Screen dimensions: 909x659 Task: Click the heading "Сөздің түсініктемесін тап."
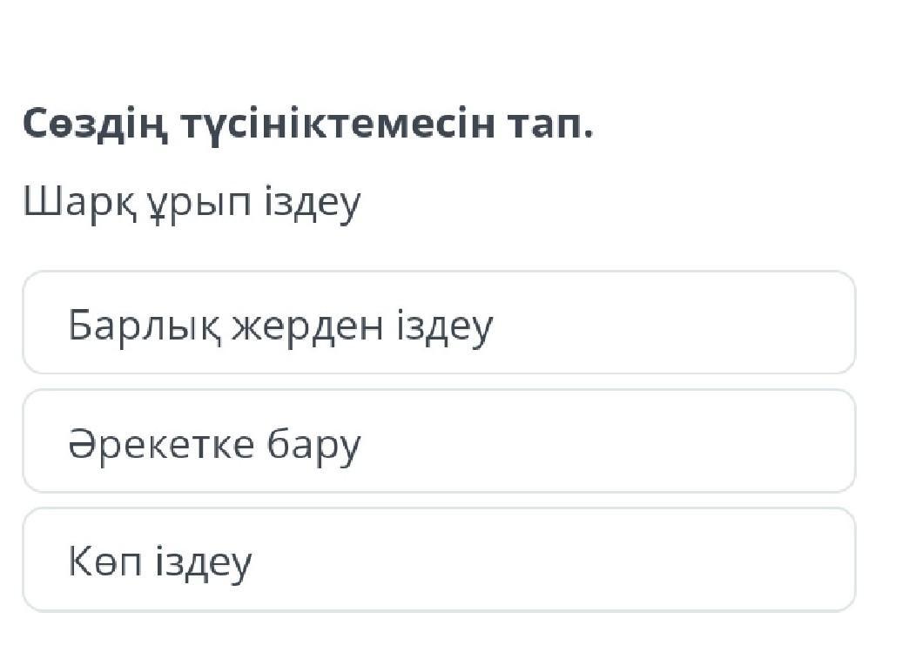click(x=307, y=124)
